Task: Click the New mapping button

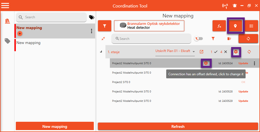Action: [x=55, y=126]
